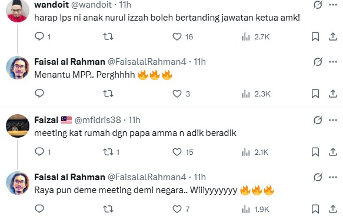Screen dimensions: 343x216
Task: View analytics showing 2.1K views
Action: pos(255,152)
